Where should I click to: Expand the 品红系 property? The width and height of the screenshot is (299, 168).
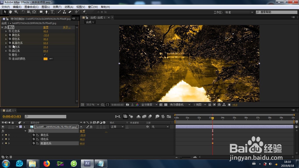click(6, 51)
